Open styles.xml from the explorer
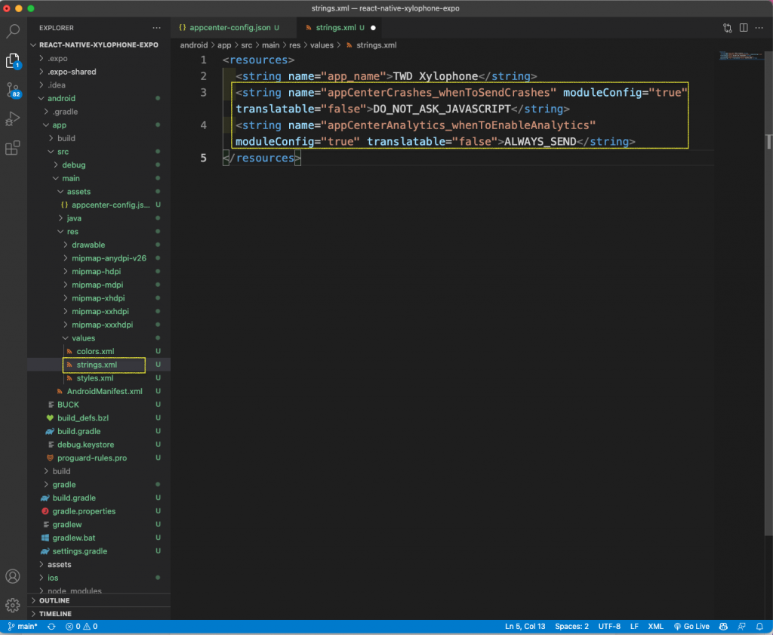 pos(99,378)
